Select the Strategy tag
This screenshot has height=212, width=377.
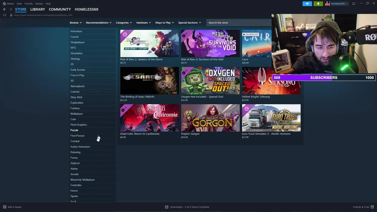(75, 59)
